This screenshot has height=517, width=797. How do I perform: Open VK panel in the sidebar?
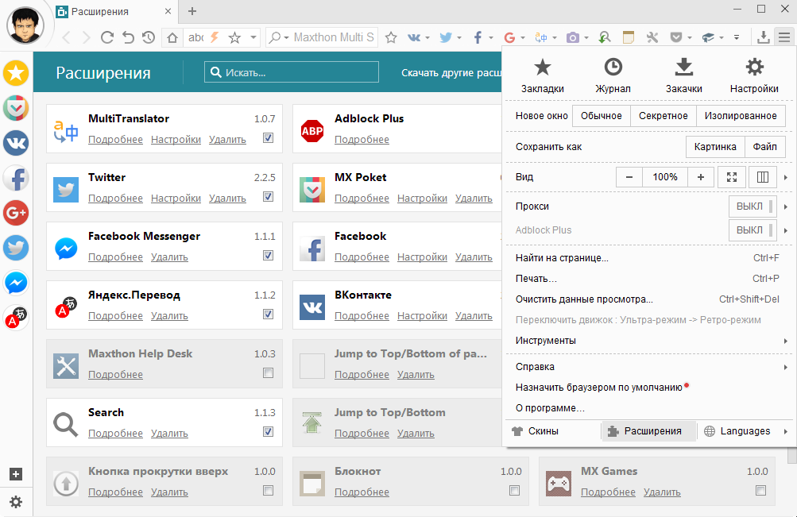point(16,143)
